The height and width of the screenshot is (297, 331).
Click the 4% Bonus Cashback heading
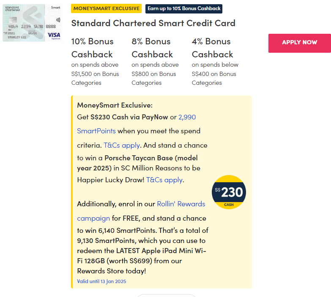click(212, 48)
